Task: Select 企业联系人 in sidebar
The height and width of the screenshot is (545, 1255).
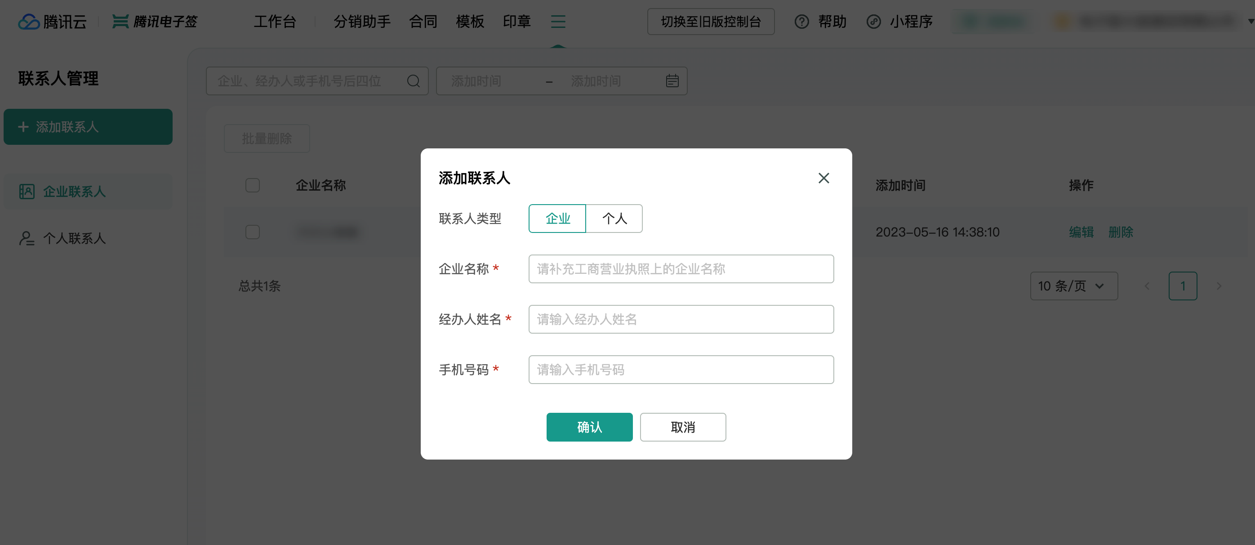Action: (x=88, y=192)
